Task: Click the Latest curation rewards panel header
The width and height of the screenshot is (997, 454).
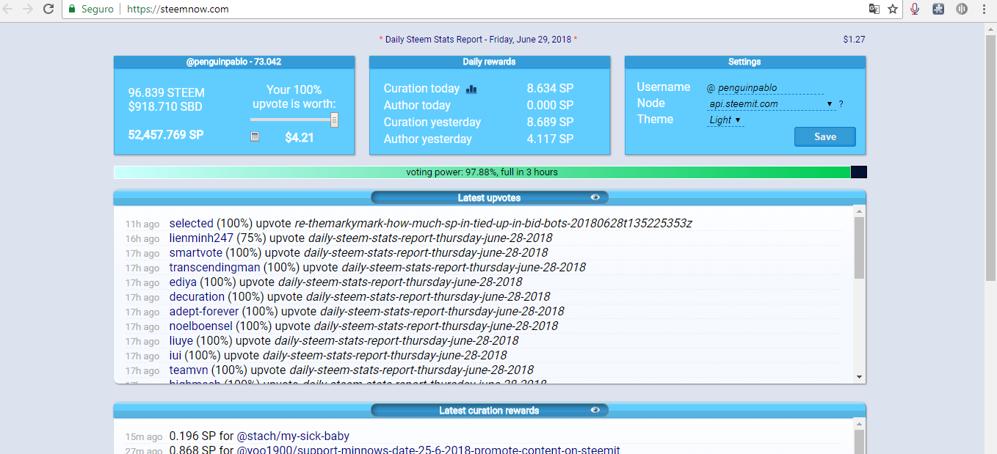Action: [490, 410]
